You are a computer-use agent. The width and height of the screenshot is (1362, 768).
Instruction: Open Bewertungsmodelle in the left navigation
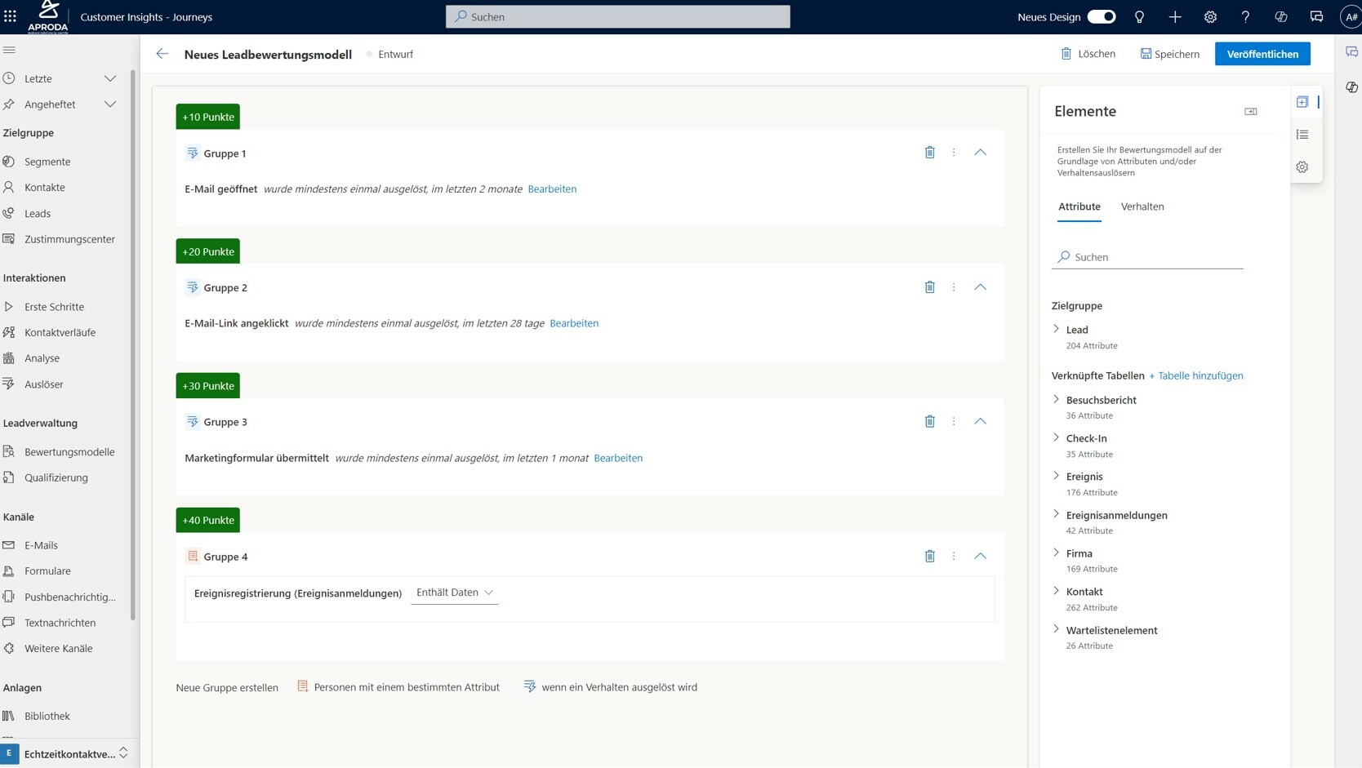69,451
